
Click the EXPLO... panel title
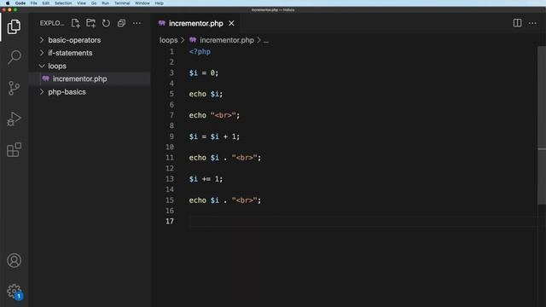[x=52, y=23]
